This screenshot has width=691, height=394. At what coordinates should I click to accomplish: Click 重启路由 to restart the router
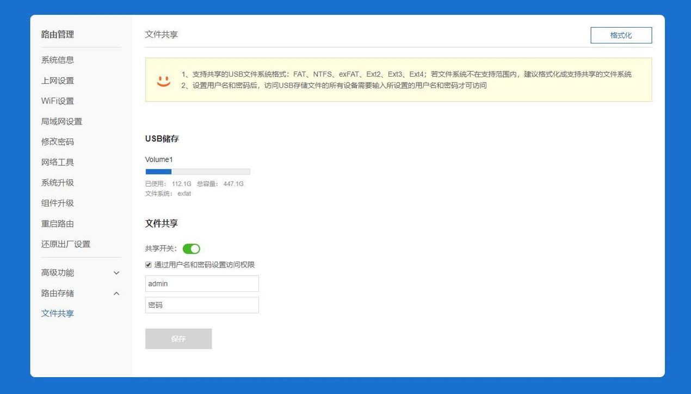57,223
